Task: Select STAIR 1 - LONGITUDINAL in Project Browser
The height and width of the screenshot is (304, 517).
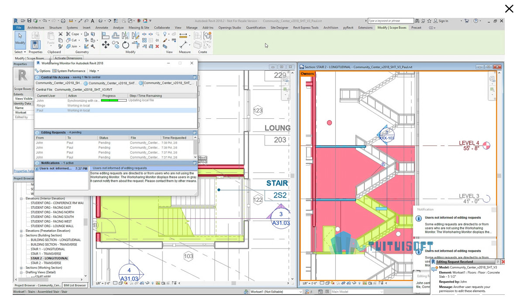Action: (48, 249)
